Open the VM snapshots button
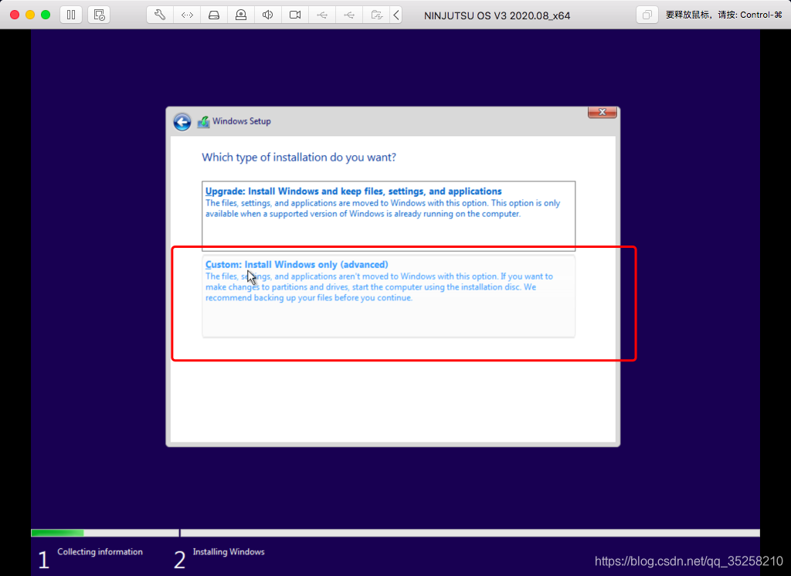 (99, 15)
